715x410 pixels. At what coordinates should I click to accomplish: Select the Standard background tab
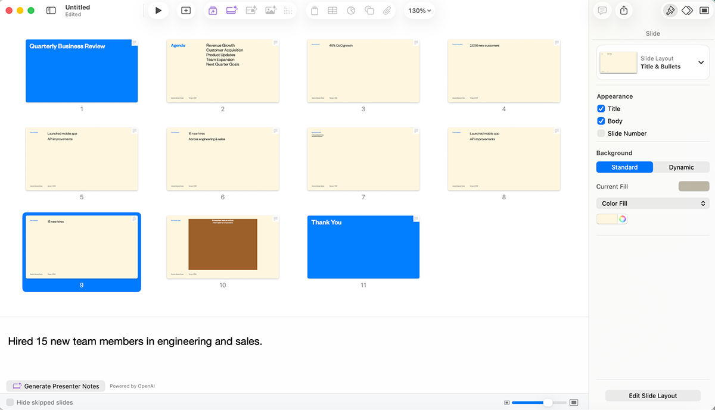pos(624,167)
